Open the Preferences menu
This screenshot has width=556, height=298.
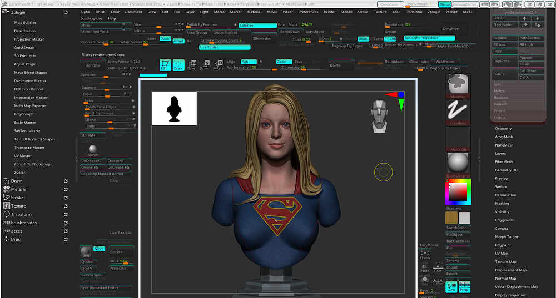click(x=308, y=12)
